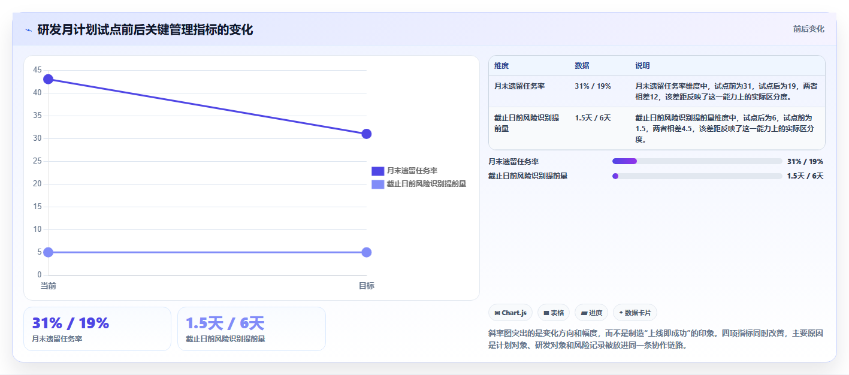Click the 月末遗留任务率 progress bar
Image resolution: width=849 pixels, height=375 pixels.
[697, 161]
